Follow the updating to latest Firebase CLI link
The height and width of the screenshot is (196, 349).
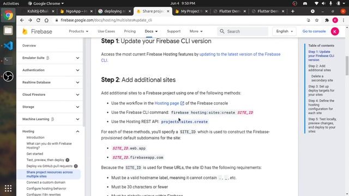click(190, 57)
